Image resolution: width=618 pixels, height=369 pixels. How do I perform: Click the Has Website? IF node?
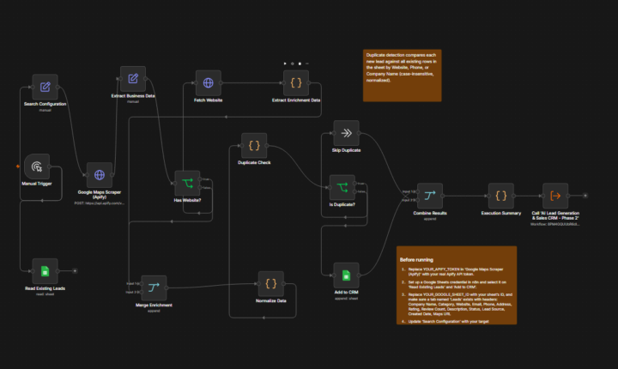[x=187, y=183]
